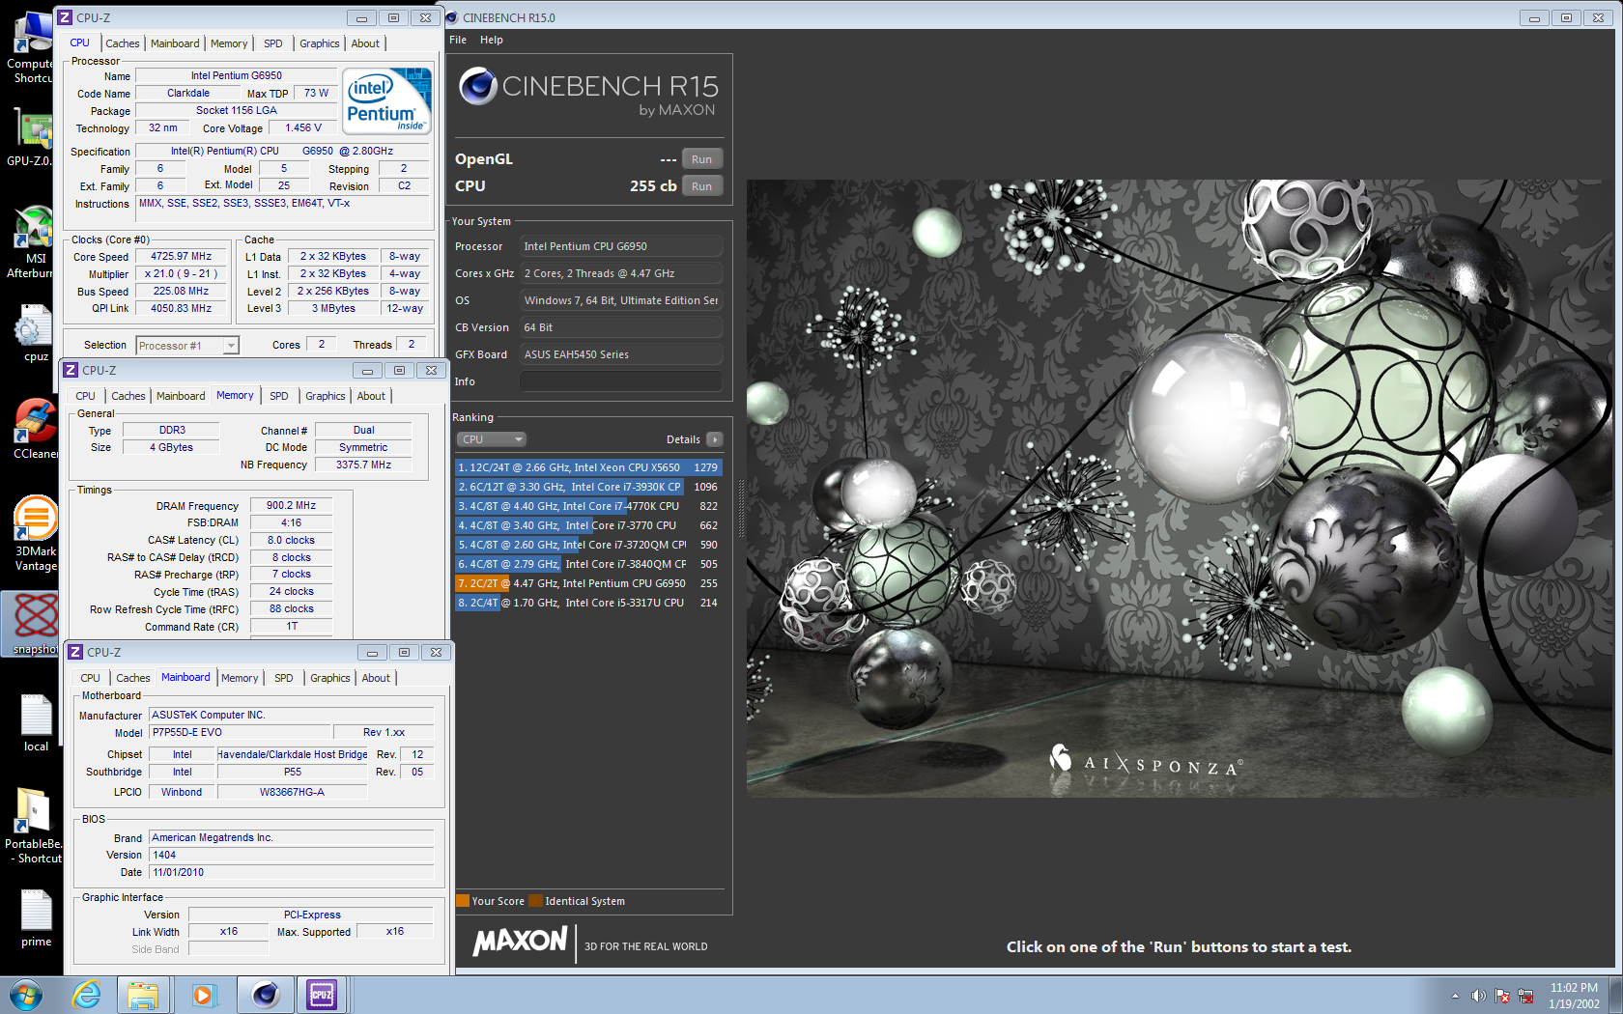
Task: Click the Info input field
Action: [621, 381]
